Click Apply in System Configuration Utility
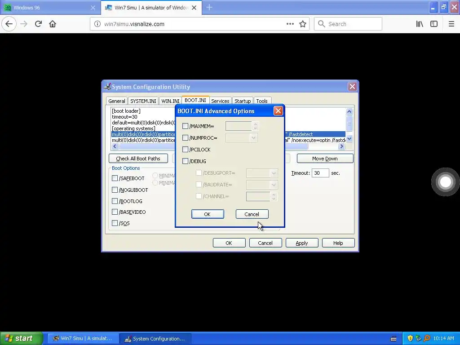This screenshot has width=460, height=345. [x=301, y=243]
